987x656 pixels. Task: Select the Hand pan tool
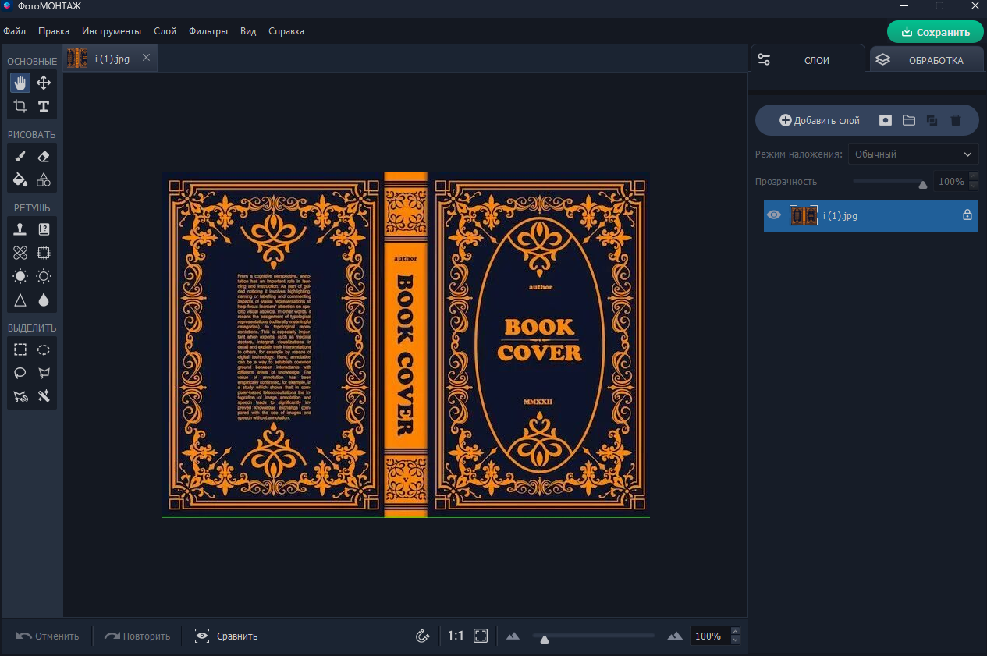click(x=20, y=83)
